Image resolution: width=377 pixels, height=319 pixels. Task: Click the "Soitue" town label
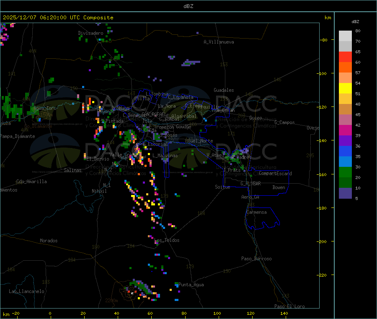coord(222,187)
